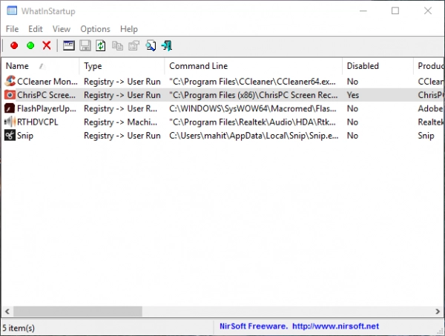445x336 pixels.
Task: Click the Exit door toolbar icon
Action: [167, 46]
